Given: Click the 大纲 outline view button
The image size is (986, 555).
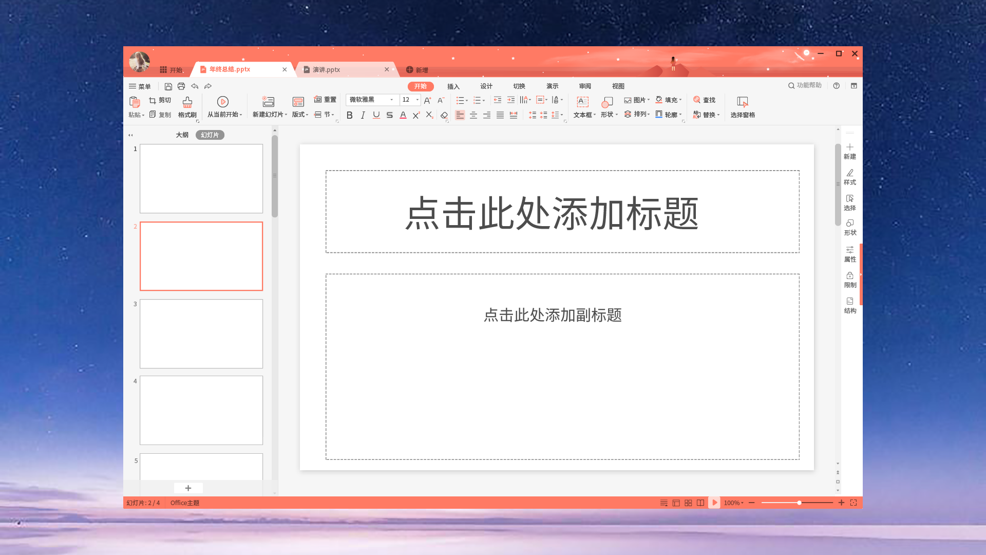Looking at the screenshot, I should (x=182, y=135).
